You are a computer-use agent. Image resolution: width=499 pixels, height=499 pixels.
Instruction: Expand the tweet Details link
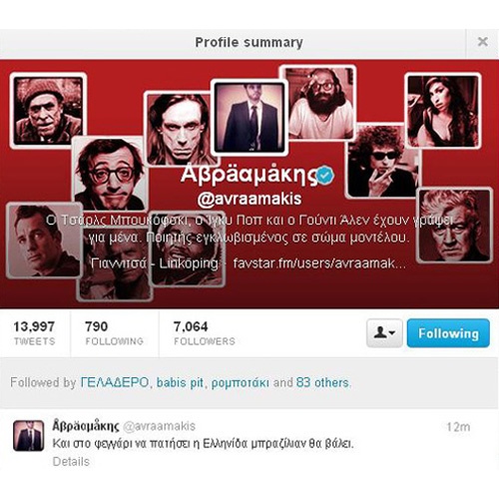tap(71, 462)
